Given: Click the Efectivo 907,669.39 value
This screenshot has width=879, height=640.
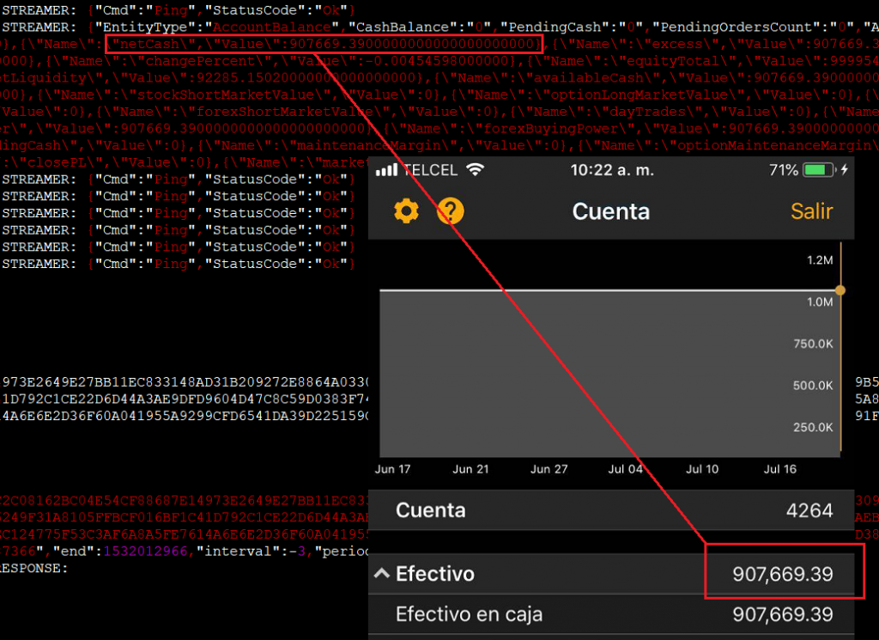Looking at the screenshot, I should click(x=783, y=574).
